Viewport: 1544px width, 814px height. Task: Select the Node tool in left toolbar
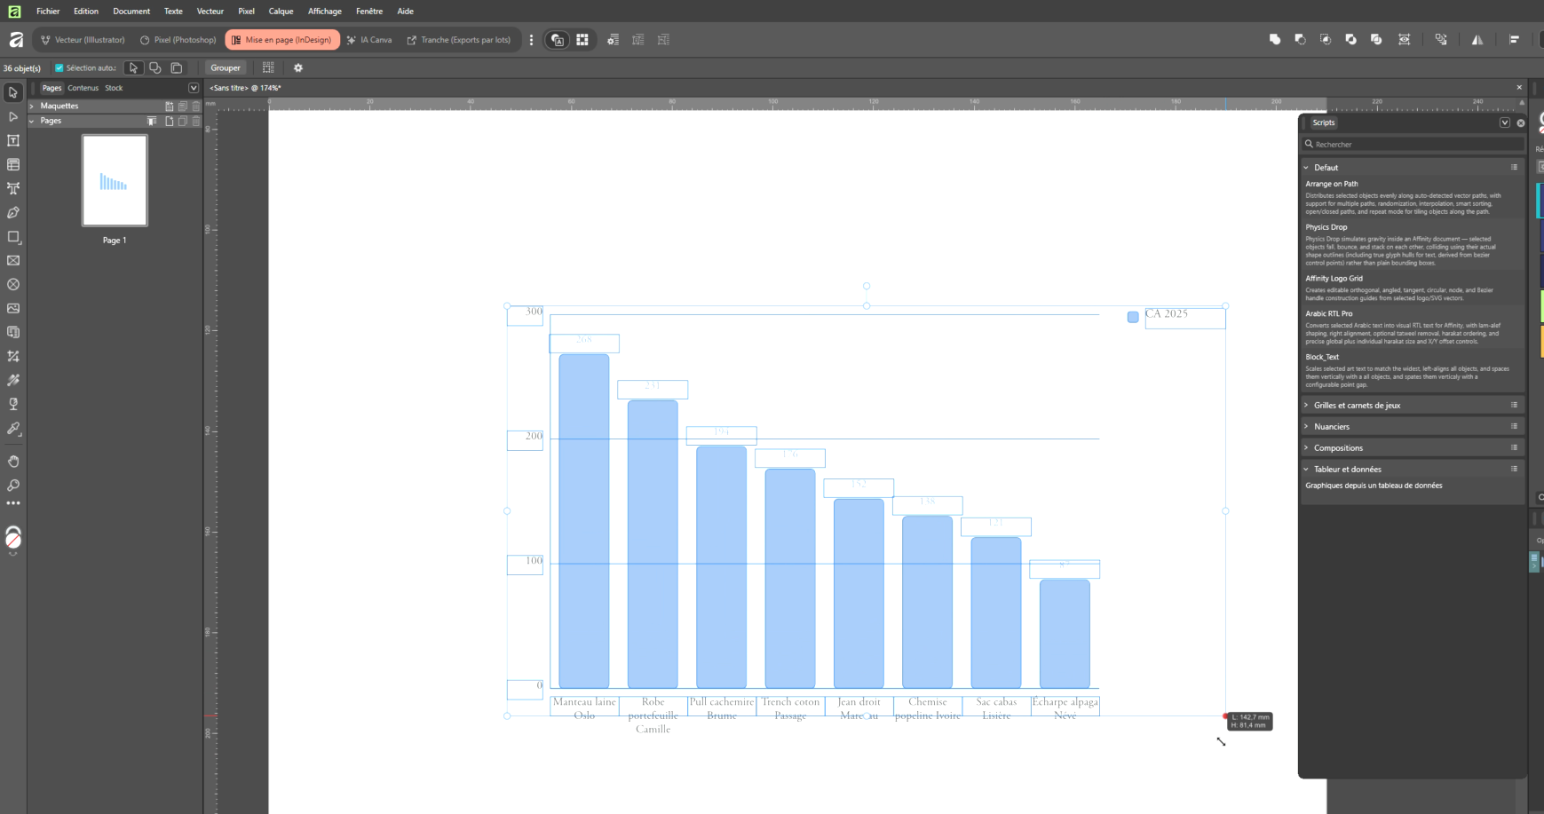coord(13,116)
